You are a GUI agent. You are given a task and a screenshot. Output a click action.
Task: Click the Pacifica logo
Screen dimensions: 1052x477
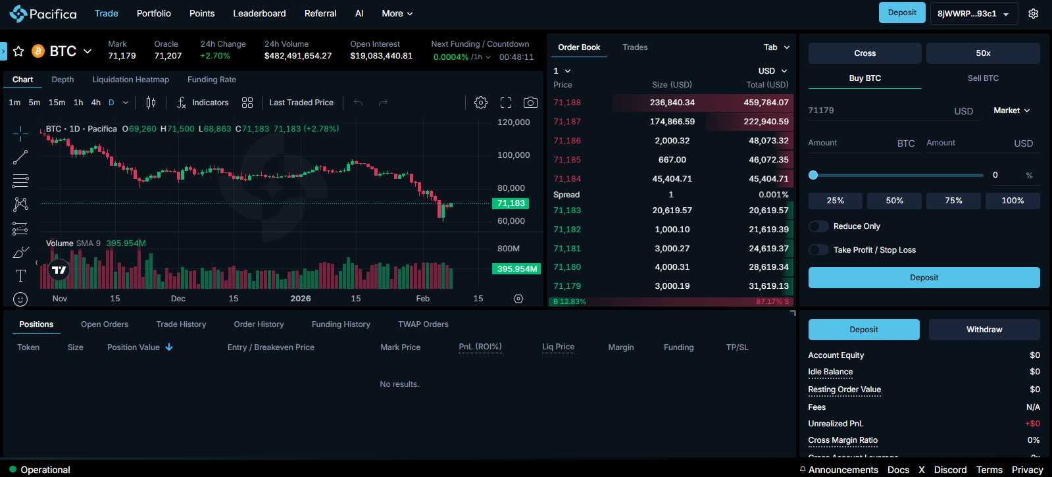(43, 13)
